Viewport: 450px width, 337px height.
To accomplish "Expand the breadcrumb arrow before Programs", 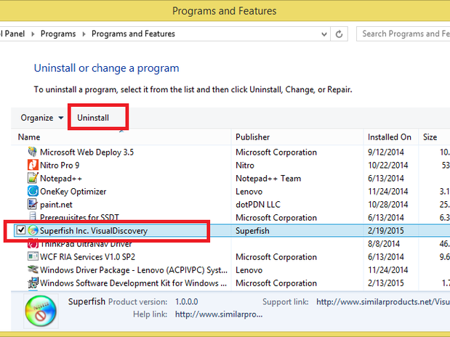I will coord(34,33).
